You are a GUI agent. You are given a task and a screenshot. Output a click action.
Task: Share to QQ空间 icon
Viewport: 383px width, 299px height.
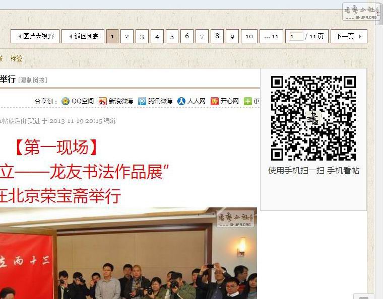(x=65, y=101)
